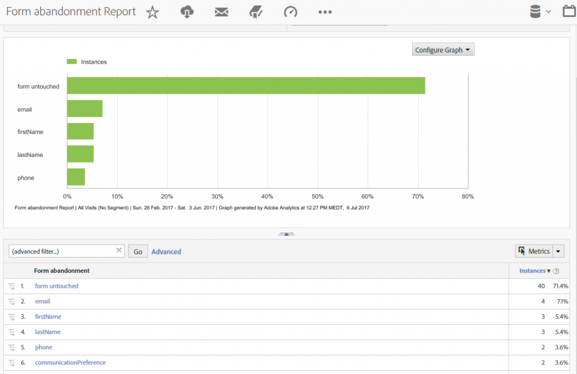Open the Configure Graph dropdown

443,49
